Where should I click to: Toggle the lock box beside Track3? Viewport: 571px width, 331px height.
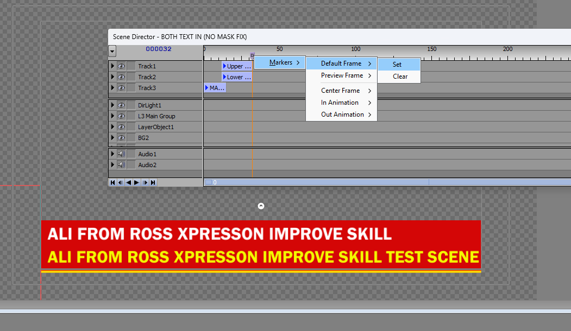(x=131, y=88)
